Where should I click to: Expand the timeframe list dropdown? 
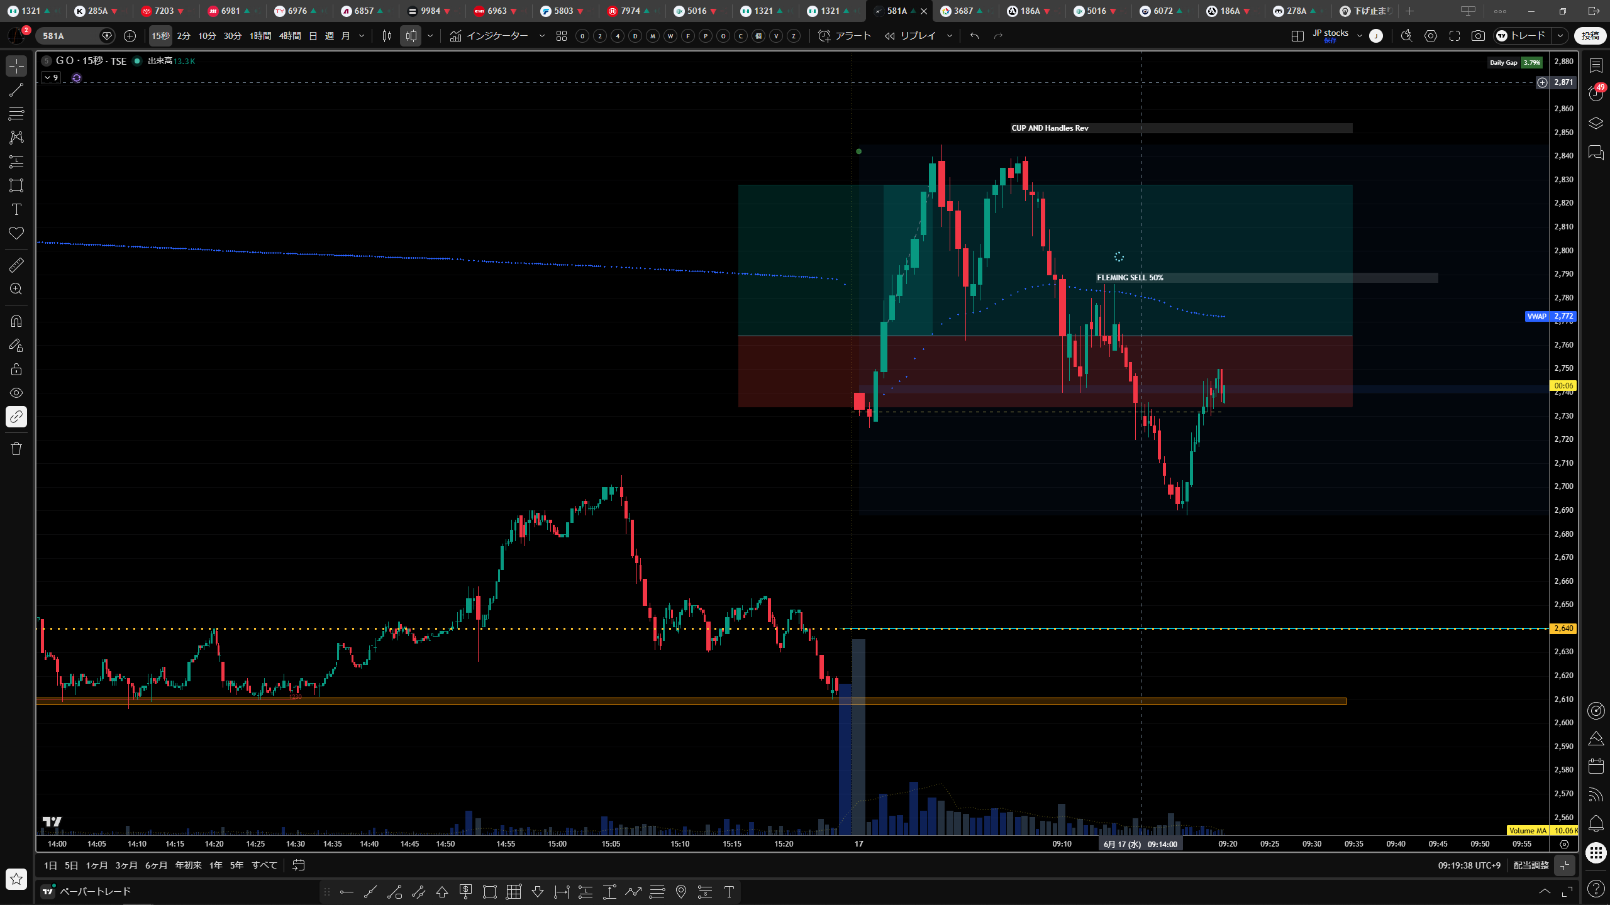[362, 36]
